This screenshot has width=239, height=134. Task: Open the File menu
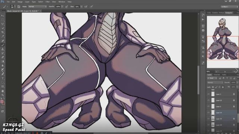point(8,2)
